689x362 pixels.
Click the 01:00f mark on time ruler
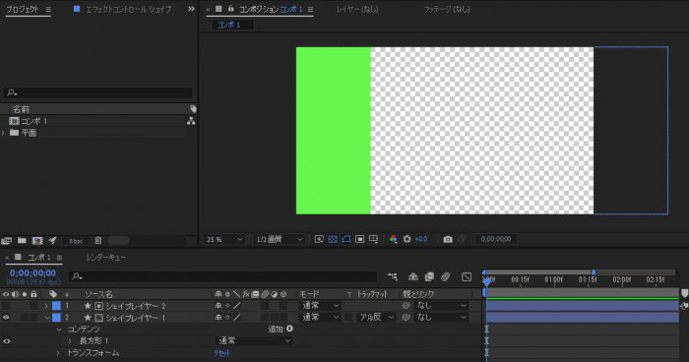[x=553, y=279]
